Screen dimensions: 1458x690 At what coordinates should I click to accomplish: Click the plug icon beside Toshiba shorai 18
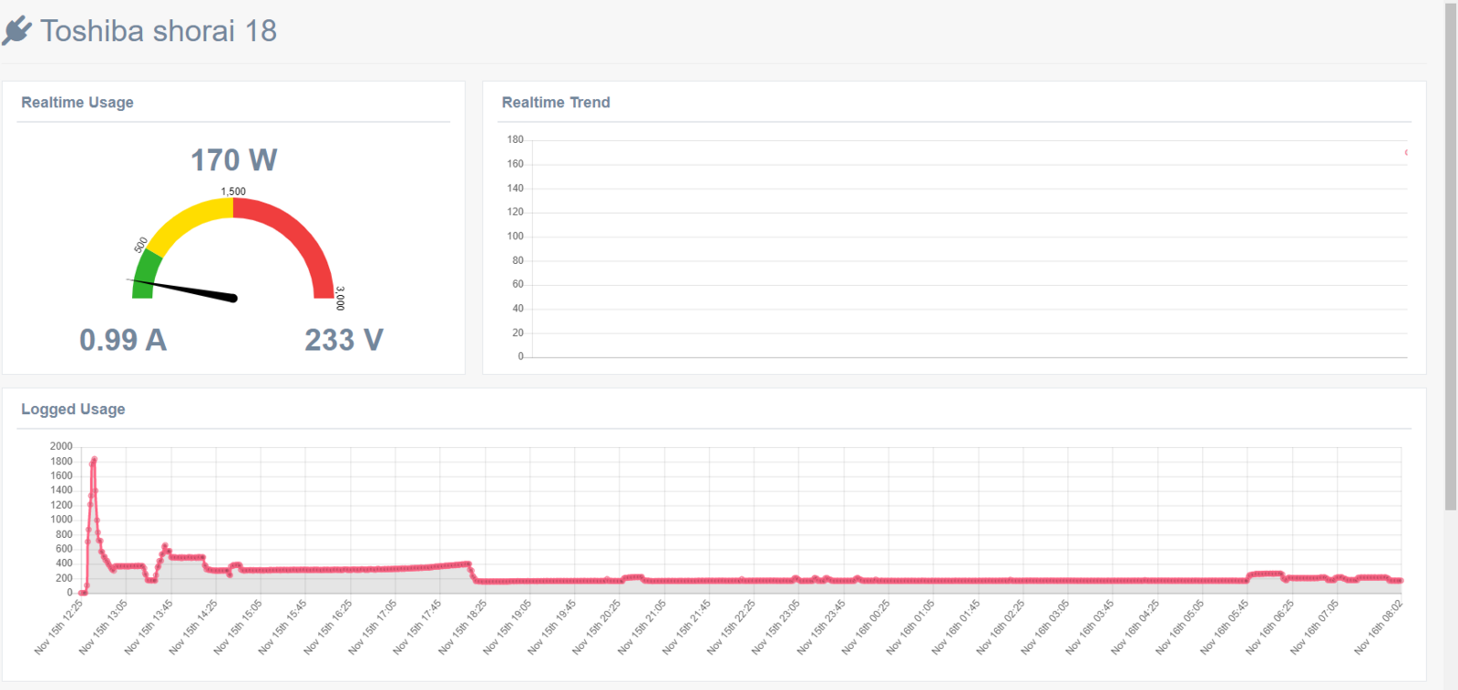tap(16, 31)
